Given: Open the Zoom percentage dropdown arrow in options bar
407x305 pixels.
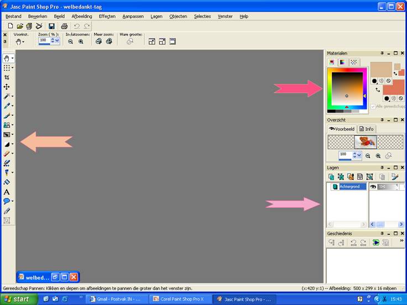Looking at the screenshot, I should (x=57, y=40).
